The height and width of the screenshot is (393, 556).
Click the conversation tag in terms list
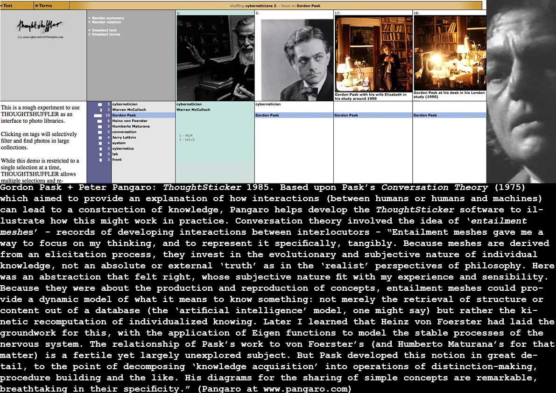pos(124,132)
